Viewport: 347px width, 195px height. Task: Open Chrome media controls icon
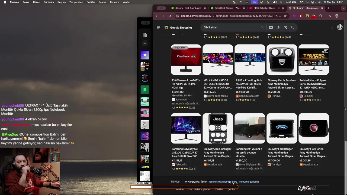[330, 16]
